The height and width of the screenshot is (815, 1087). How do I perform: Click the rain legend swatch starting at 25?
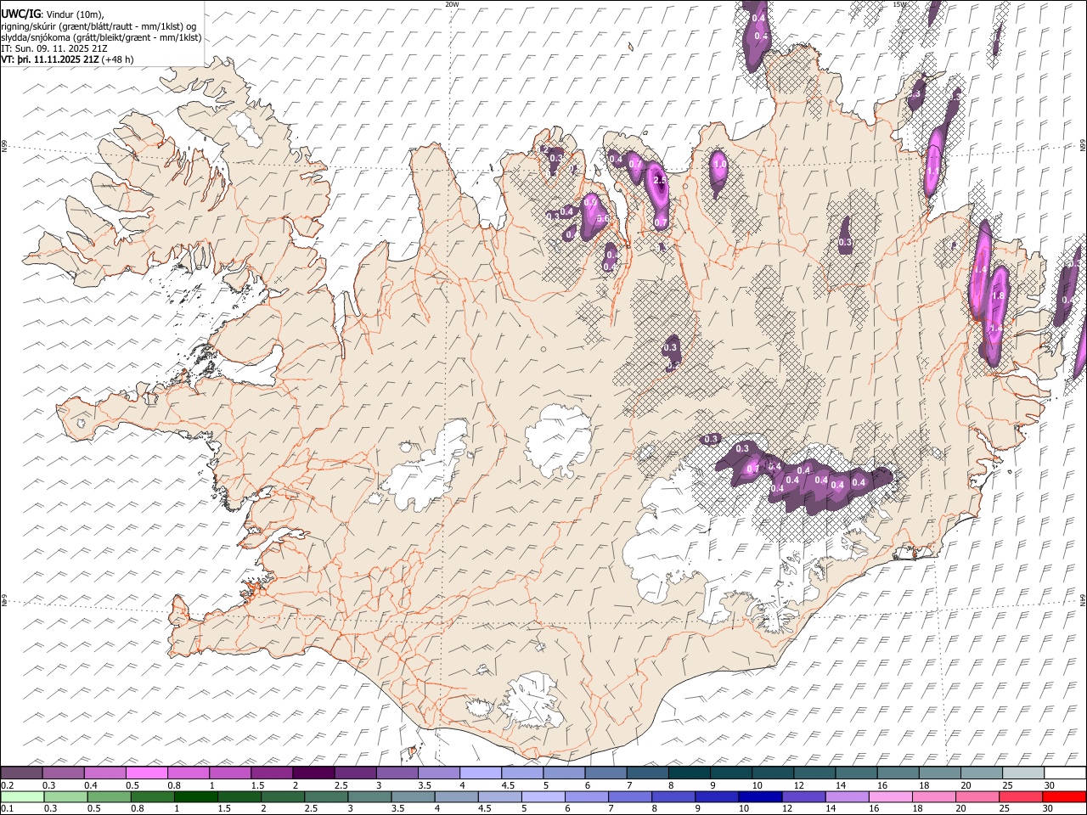point(1021,796)
